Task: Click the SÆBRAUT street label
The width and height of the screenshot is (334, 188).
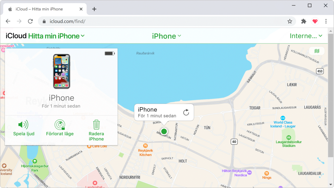Action: coord(251,77)
